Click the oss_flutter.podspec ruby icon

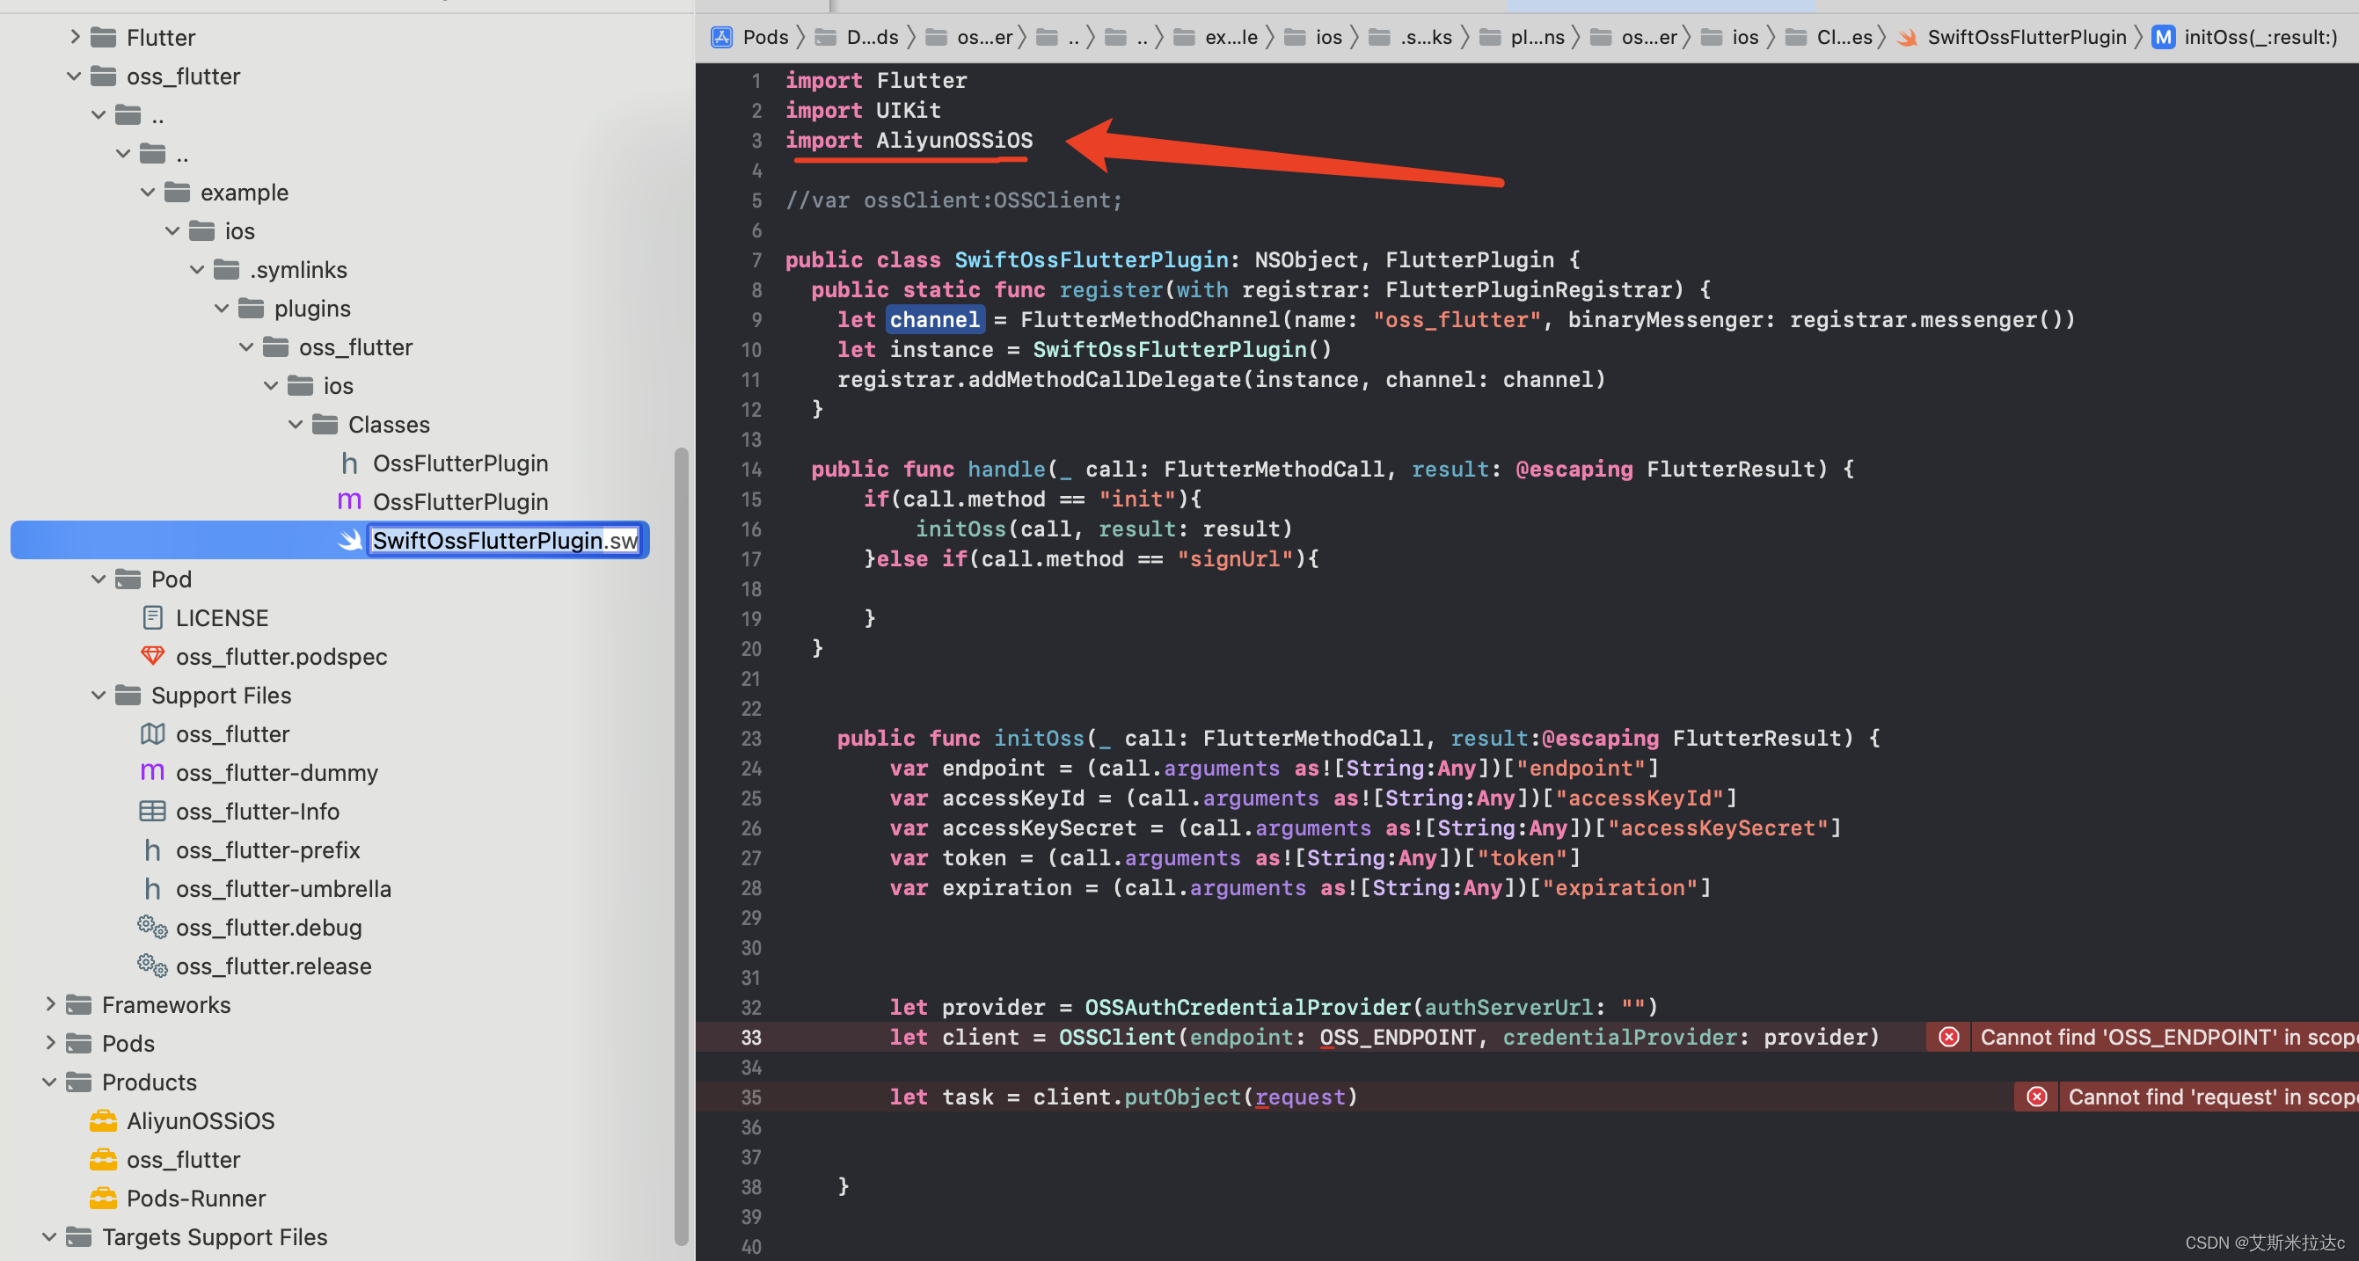point(152,657)
